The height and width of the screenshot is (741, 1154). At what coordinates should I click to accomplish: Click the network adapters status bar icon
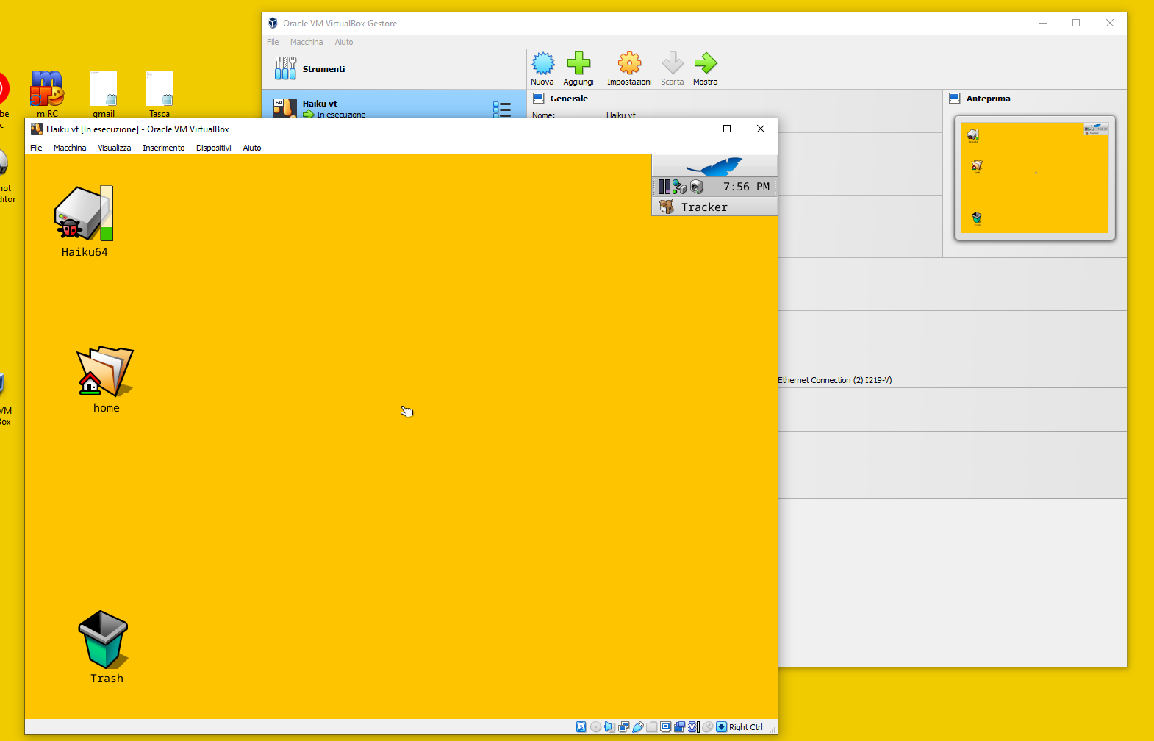click(624, 727)
